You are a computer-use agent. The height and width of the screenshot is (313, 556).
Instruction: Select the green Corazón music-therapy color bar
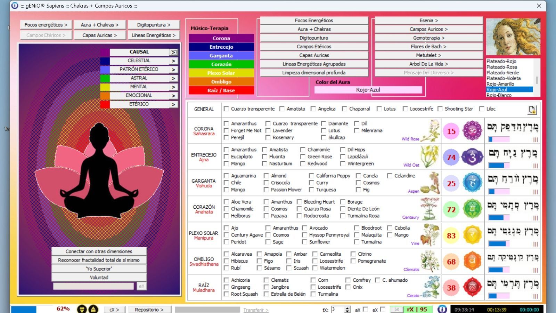point(221,64)
